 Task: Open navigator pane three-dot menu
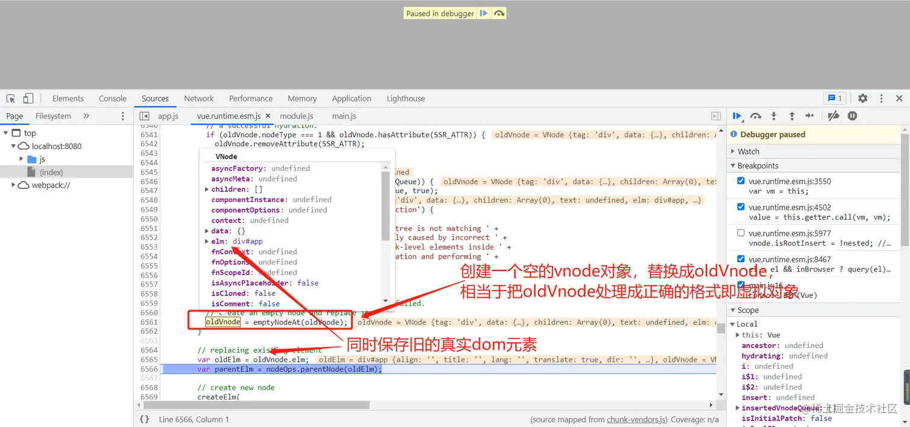[123, 116]
